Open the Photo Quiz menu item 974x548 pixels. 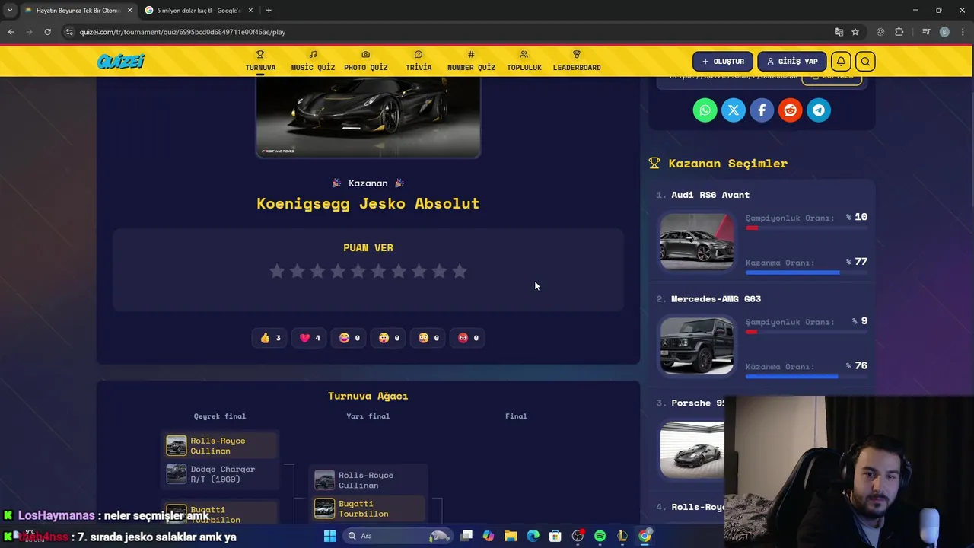tap(365, 61)
